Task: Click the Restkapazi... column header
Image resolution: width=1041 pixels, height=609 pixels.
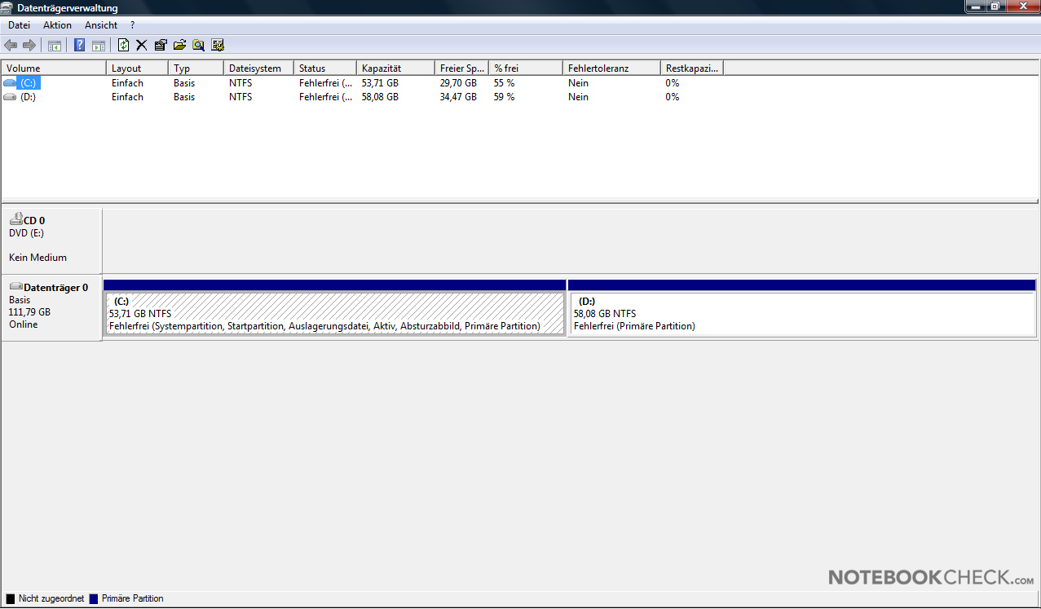Action: pos(692,68)
